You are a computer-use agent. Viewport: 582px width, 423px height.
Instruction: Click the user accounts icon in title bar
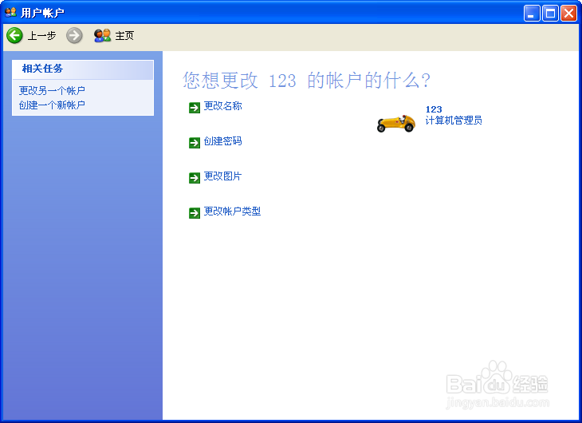tap(11, 12)
